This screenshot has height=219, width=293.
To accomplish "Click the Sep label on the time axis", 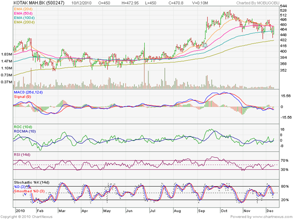I will [201, 211].
